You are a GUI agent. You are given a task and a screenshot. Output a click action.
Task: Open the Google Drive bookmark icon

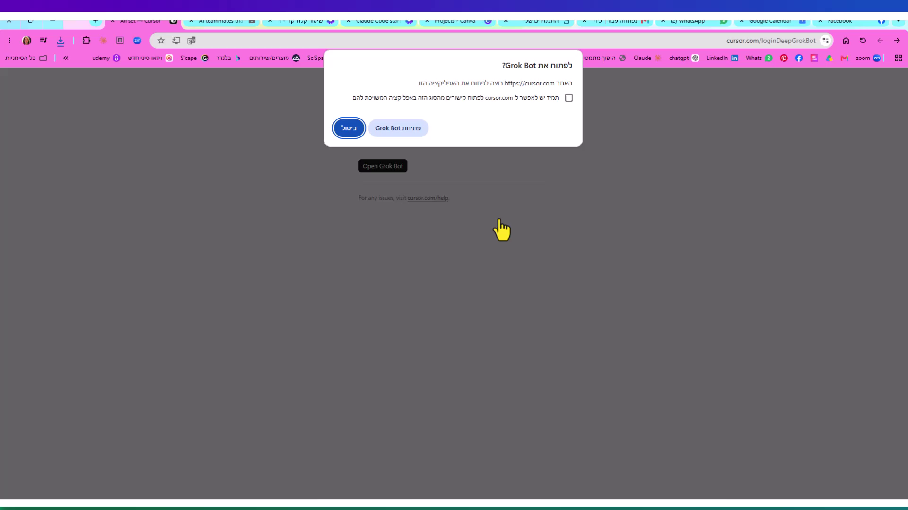pos(829,58)
